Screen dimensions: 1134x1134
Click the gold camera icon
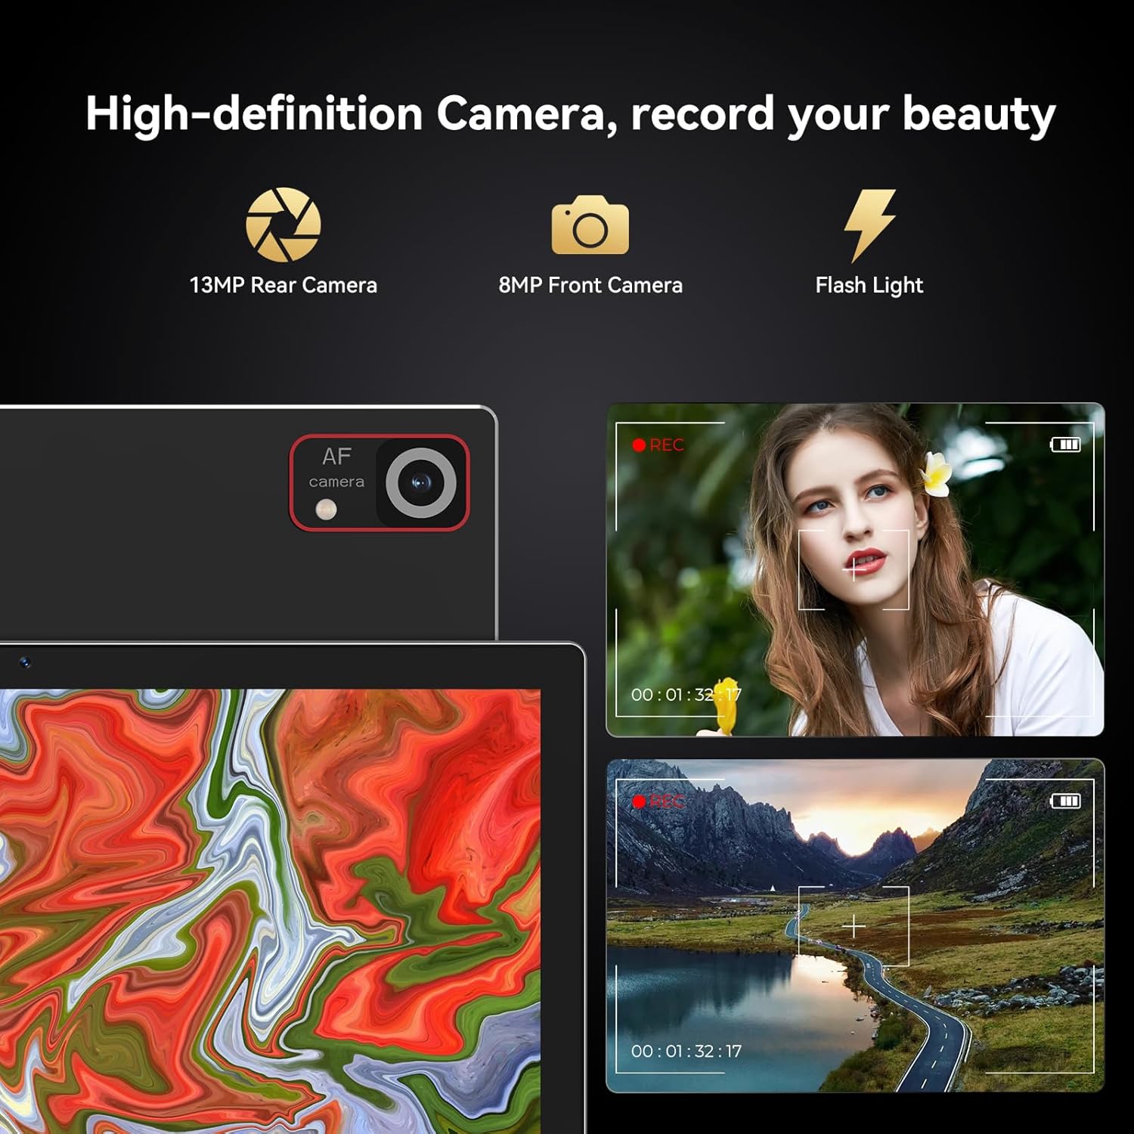pos(590,225)
